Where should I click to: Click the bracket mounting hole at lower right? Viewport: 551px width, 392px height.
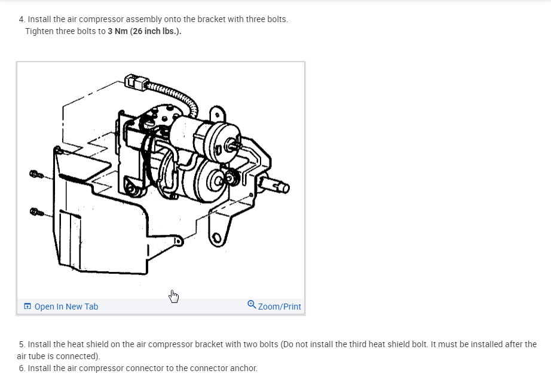pyautogui.click(x=217, y=238)
